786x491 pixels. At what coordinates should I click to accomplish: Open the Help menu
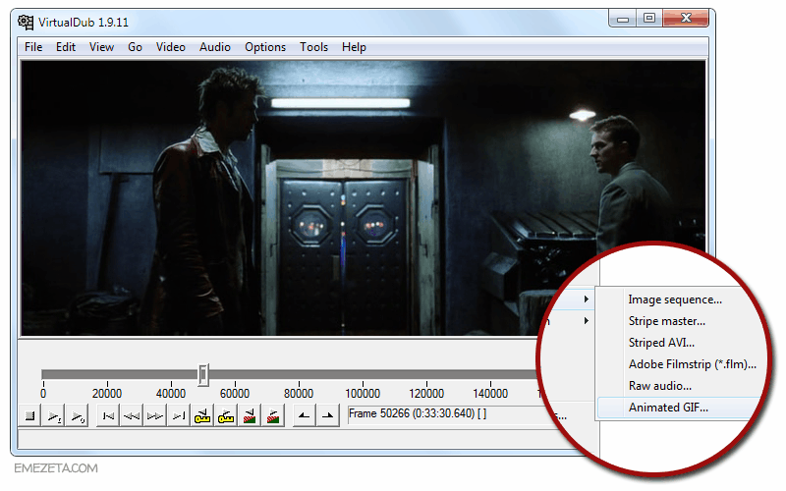coord(354,47)
